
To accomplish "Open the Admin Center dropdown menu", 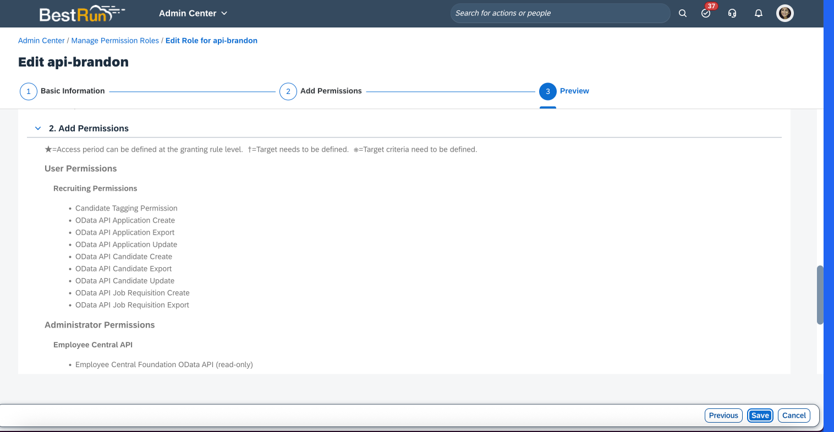I will [193, 13].
